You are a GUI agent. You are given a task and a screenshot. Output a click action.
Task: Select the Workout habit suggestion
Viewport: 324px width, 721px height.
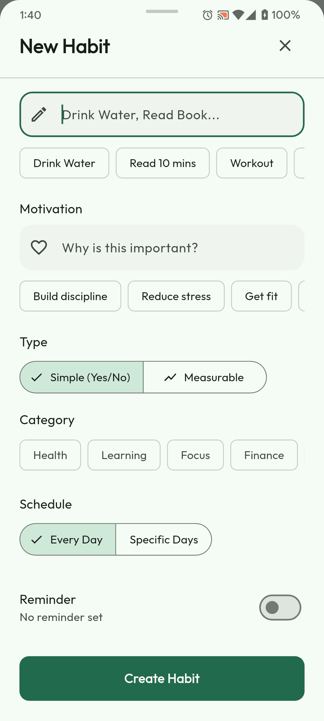tap(252, 163)
